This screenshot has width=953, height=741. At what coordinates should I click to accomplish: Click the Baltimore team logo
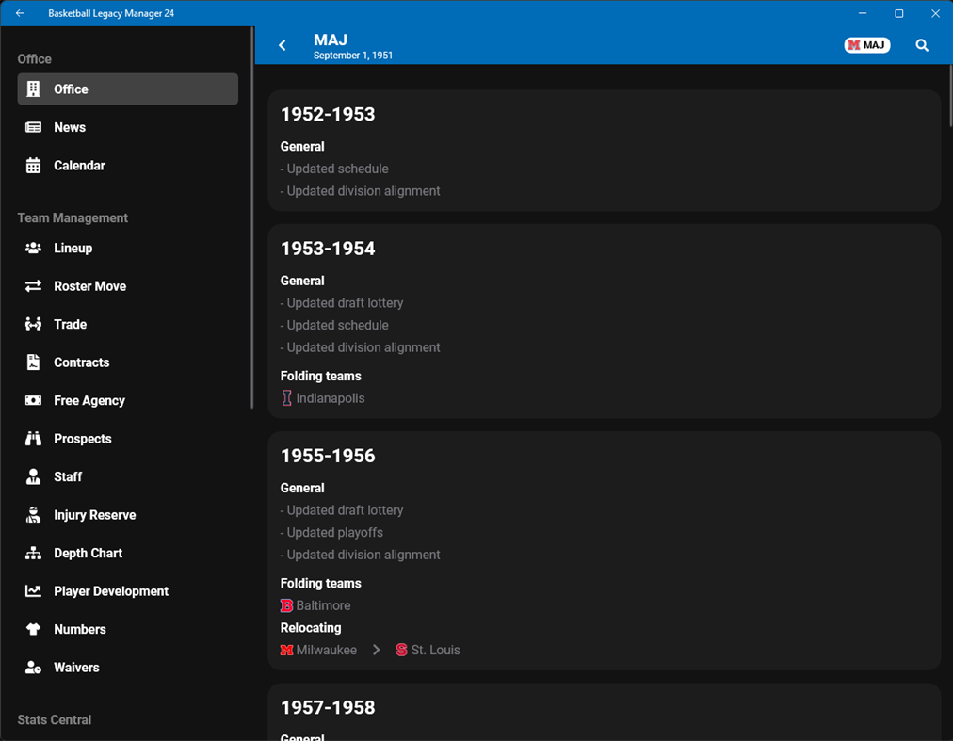pos(287,605)
